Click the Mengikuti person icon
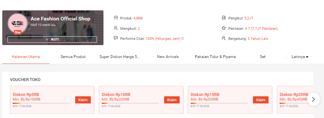 pos(116,28)
